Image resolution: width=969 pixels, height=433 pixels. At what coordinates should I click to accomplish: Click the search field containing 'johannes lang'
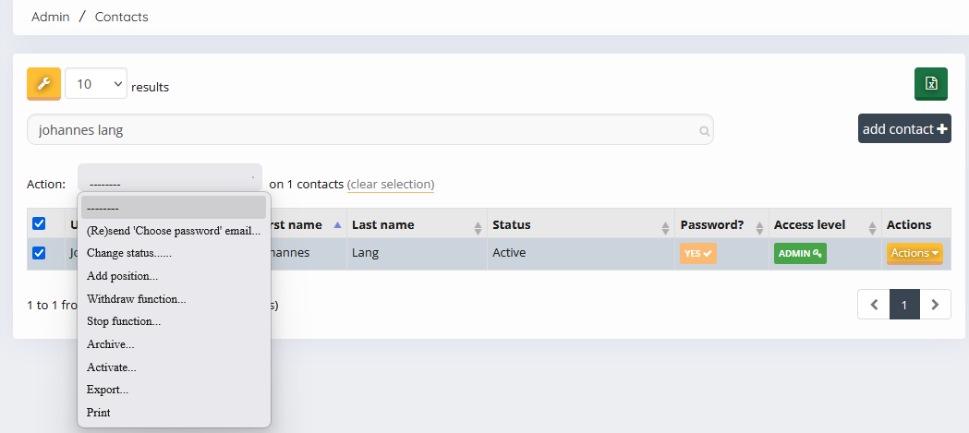click(x=360, y=130)
